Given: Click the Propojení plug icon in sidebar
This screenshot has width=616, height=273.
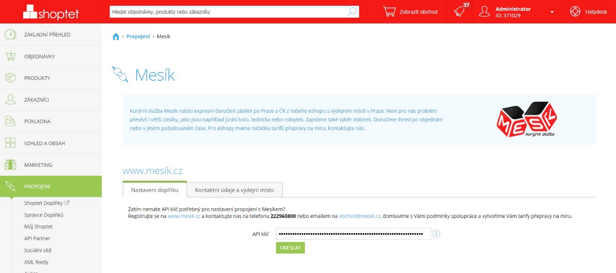Looking at the screenshot, I should 10,186.
